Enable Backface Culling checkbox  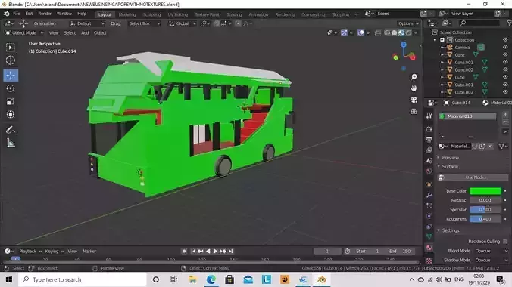pyautogui.click(x=505, y=242)
